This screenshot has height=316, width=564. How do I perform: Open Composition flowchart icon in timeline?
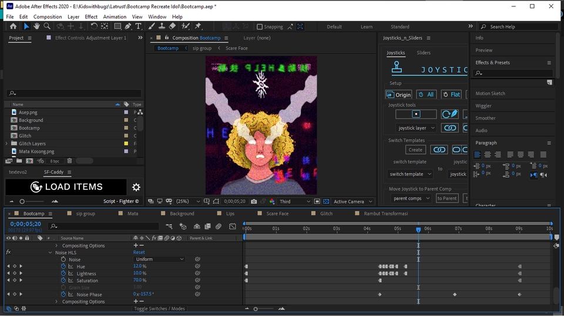(x=169, y=226)
